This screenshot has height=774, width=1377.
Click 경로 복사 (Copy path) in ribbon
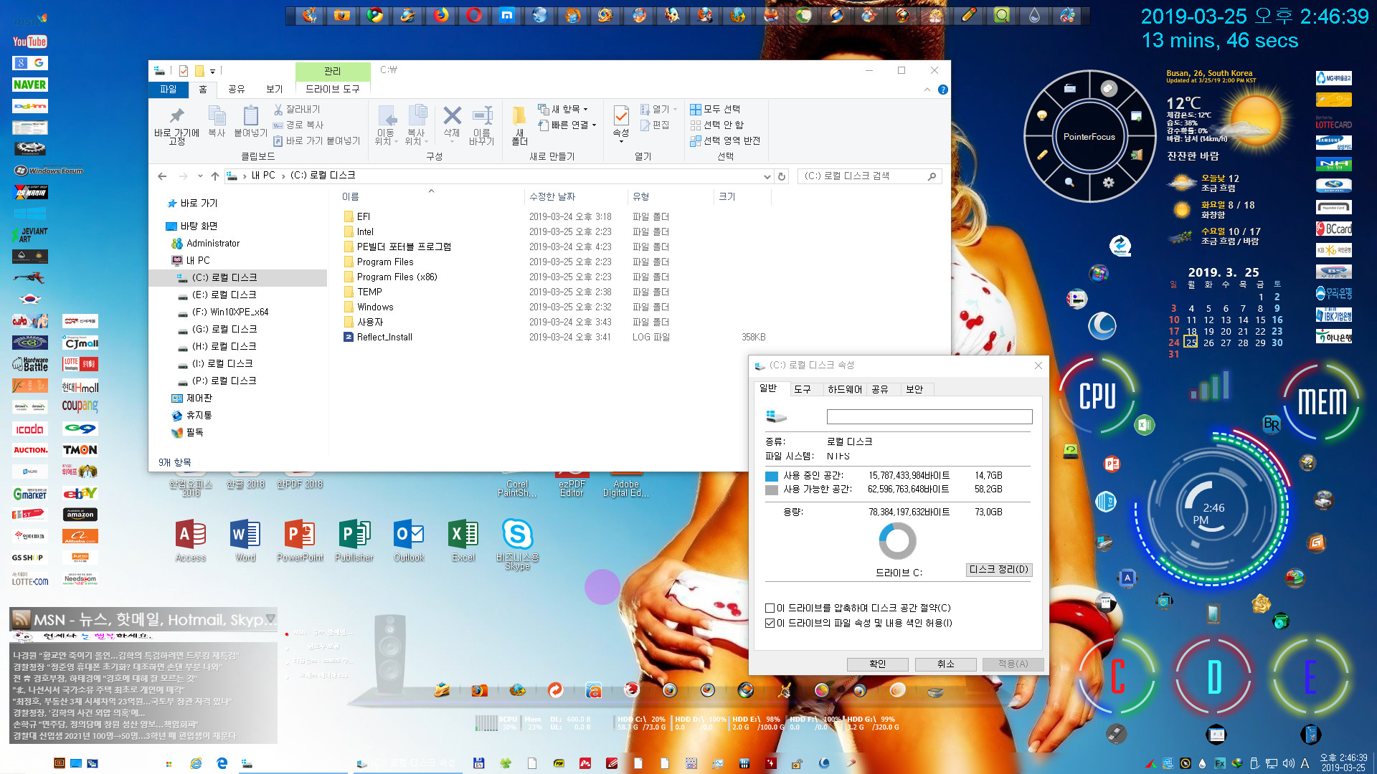click(x=298, y=125)
